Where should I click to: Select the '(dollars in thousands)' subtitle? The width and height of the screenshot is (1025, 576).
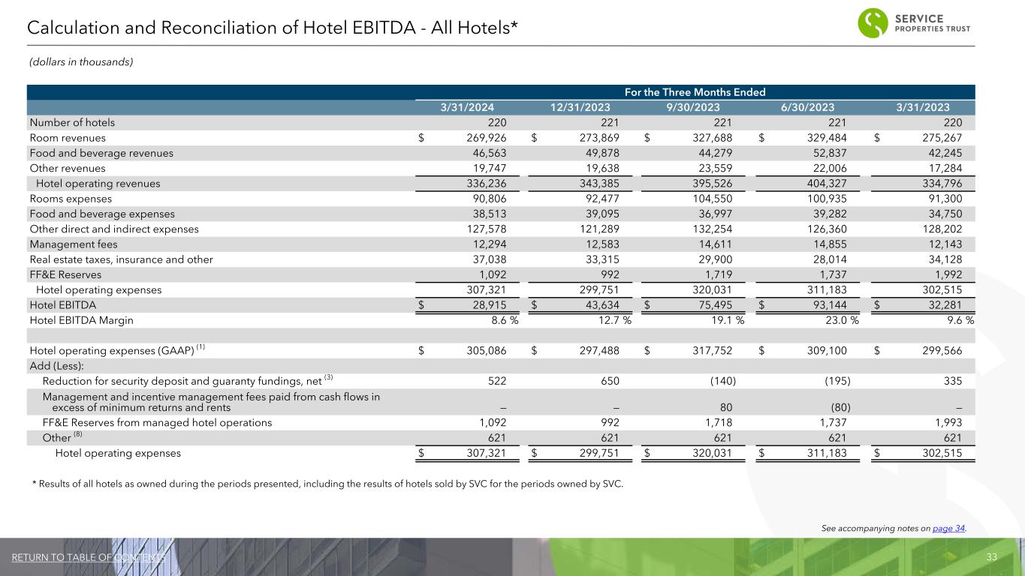[81, 62]
